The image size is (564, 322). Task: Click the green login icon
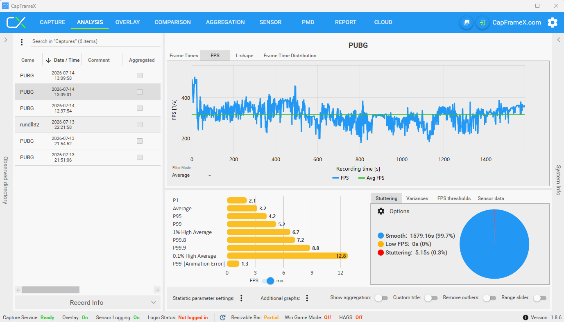(482, 23)
